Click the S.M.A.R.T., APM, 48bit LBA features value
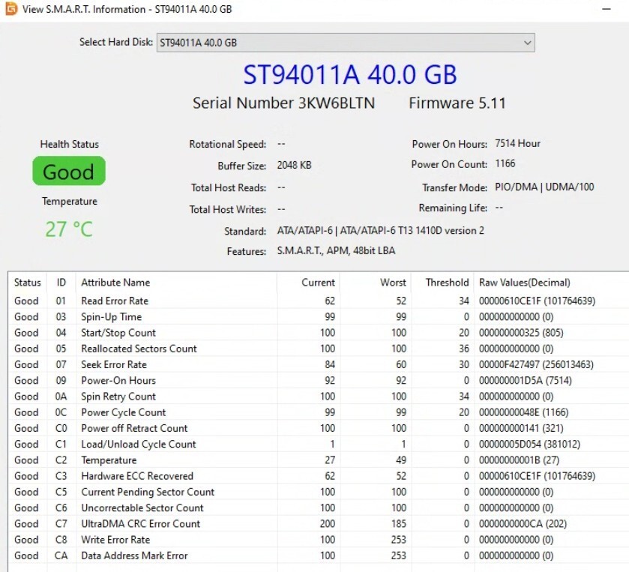The width and height of the screenshot is (629, 572). coord(336,250)
